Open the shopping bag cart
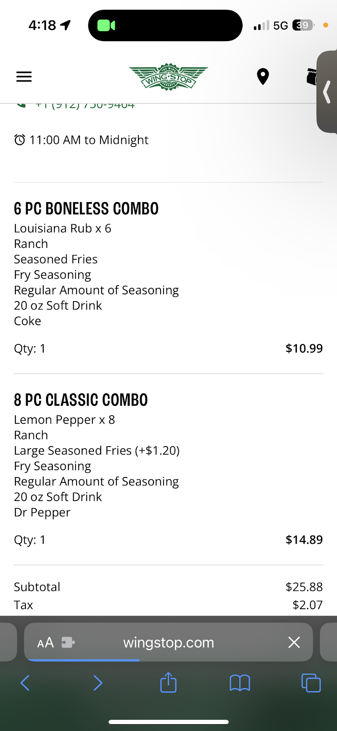 pyautogui.click(x=312, y=77)
